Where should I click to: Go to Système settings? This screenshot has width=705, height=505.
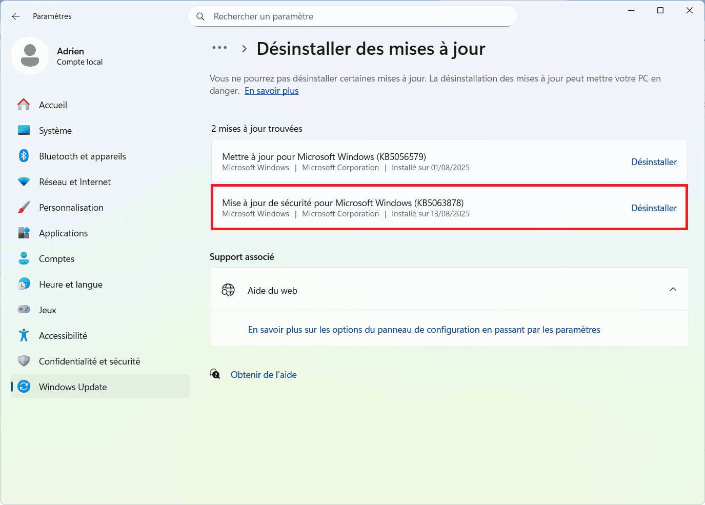(100, 130)
